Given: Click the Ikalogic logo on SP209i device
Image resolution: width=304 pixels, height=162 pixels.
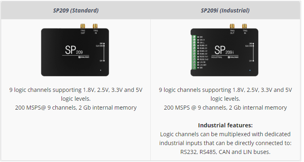Looking at the screenshot, I should (x=233, y=58).
